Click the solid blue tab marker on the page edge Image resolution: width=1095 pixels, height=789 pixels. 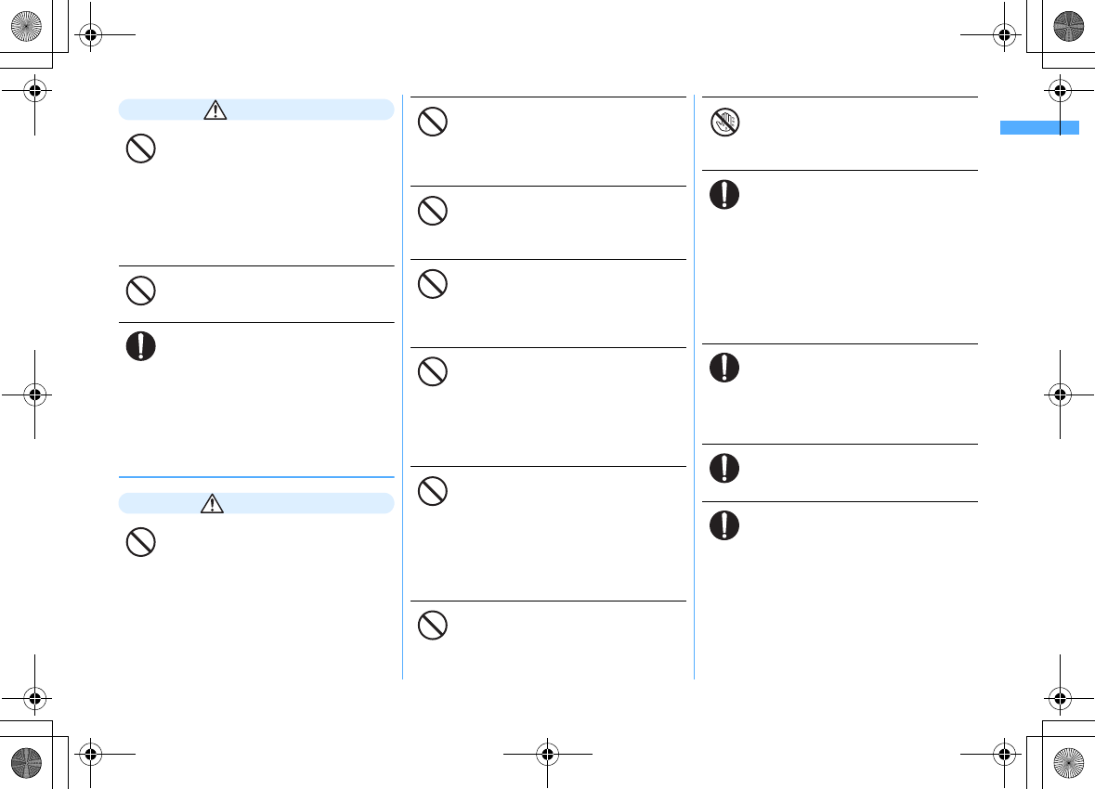(x=1039, y=128)
